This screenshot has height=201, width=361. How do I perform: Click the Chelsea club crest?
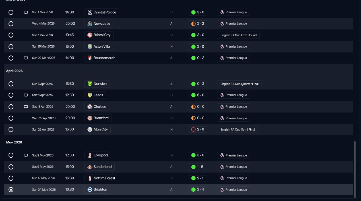point(90,107)
